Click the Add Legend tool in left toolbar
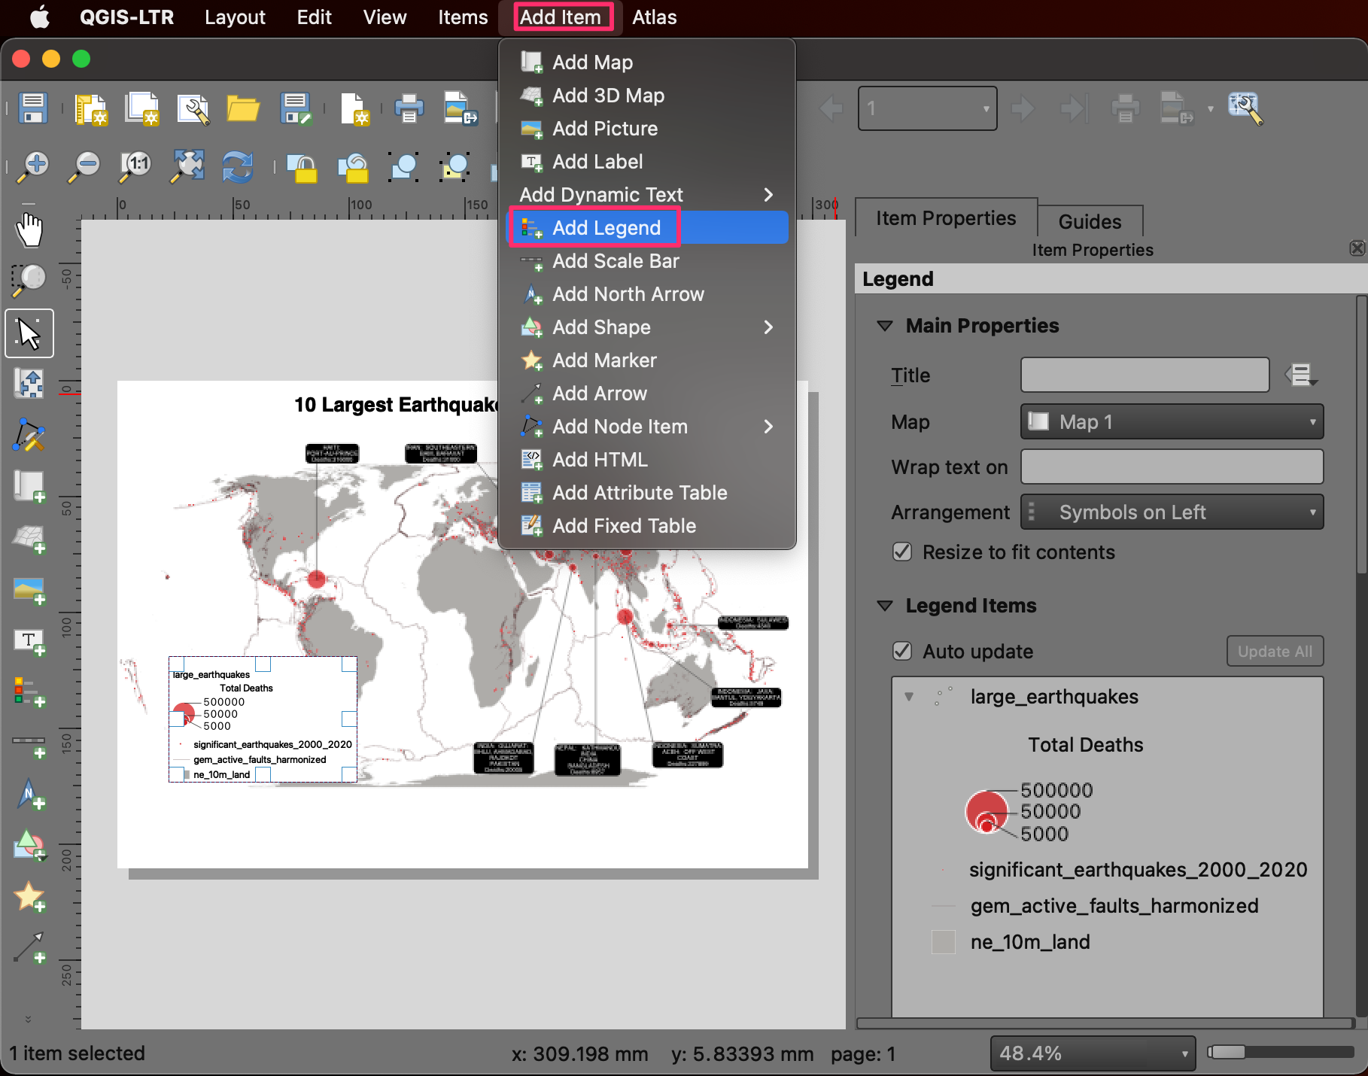The width and height of the screenshot is (1368, 1076). pos(29,691)
